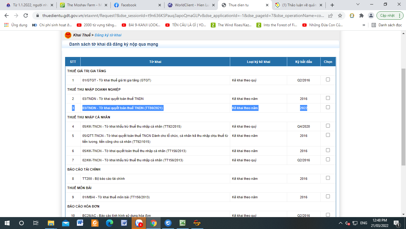Open the new tab plus button
The width and height of the screenshot is (406, 229).
click(332, 5)
